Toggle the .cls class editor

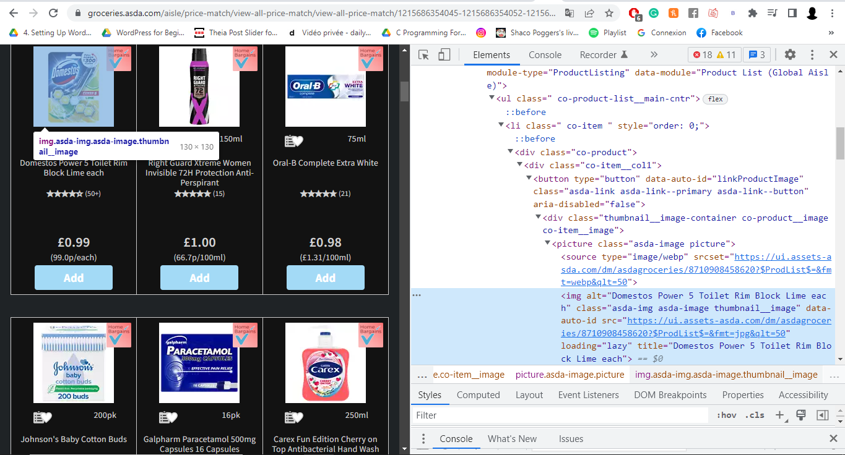(x=754, y=415)
